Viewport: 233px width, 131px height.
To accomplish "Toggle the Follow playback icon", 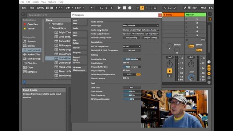I will coord(92,8).
